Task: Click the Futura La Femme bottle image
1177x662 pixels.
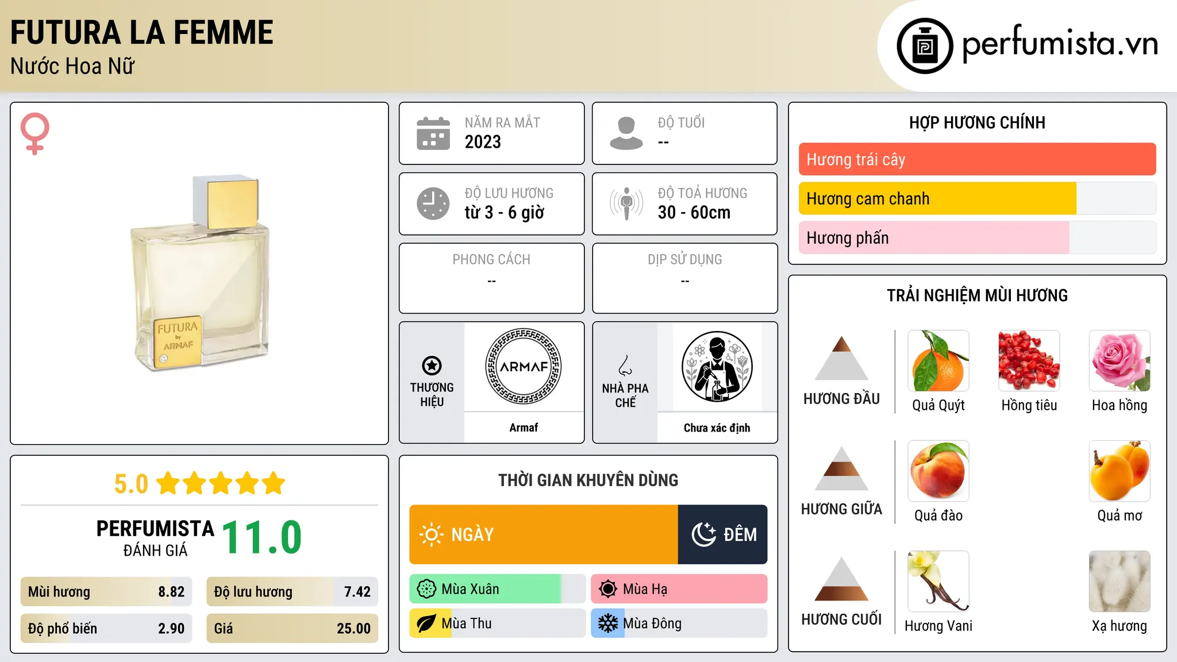Action: point(200,273)
